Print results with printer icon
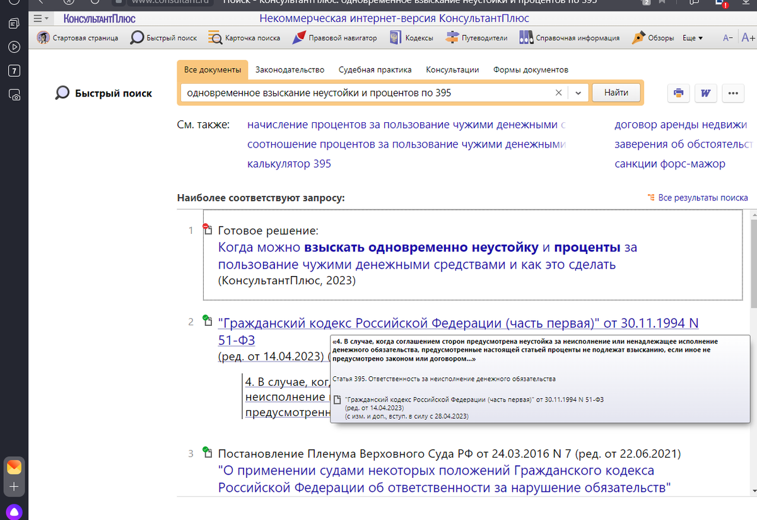This screenshot has height=520, width=757. [x=678, y=93]
